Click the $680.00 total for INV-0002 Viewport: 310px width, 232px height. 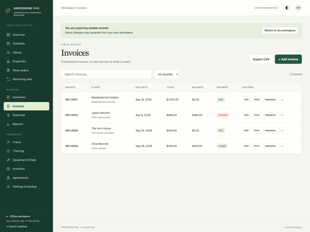[x=172, y=115]
